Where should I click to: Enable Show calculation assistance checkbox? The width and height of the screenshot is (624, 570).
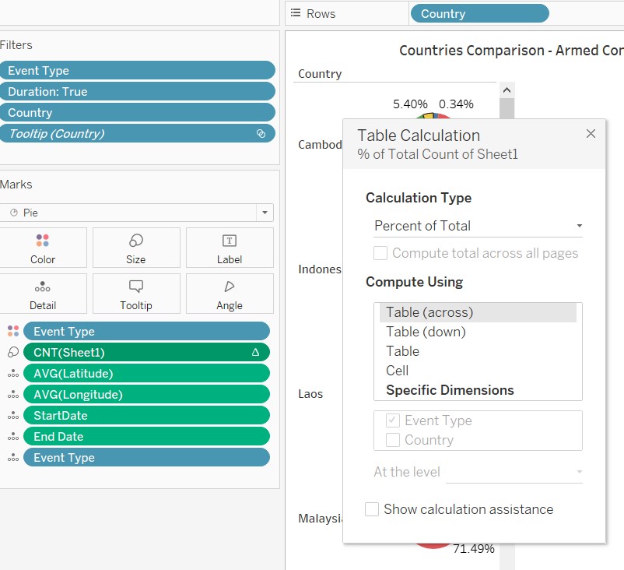point(372,509)
